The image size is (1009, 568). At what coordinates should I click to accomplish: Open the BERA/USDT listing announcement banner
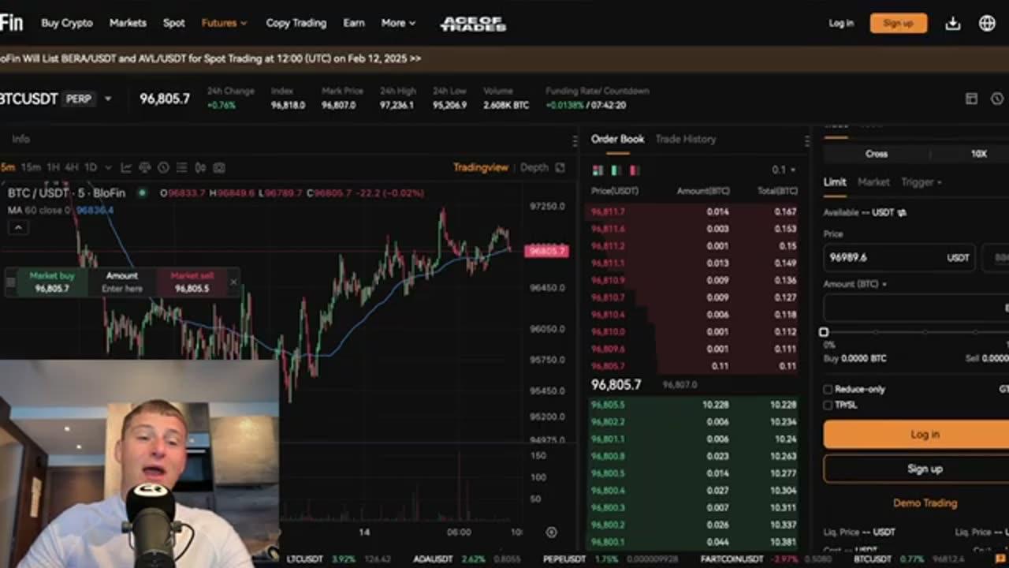210,58
